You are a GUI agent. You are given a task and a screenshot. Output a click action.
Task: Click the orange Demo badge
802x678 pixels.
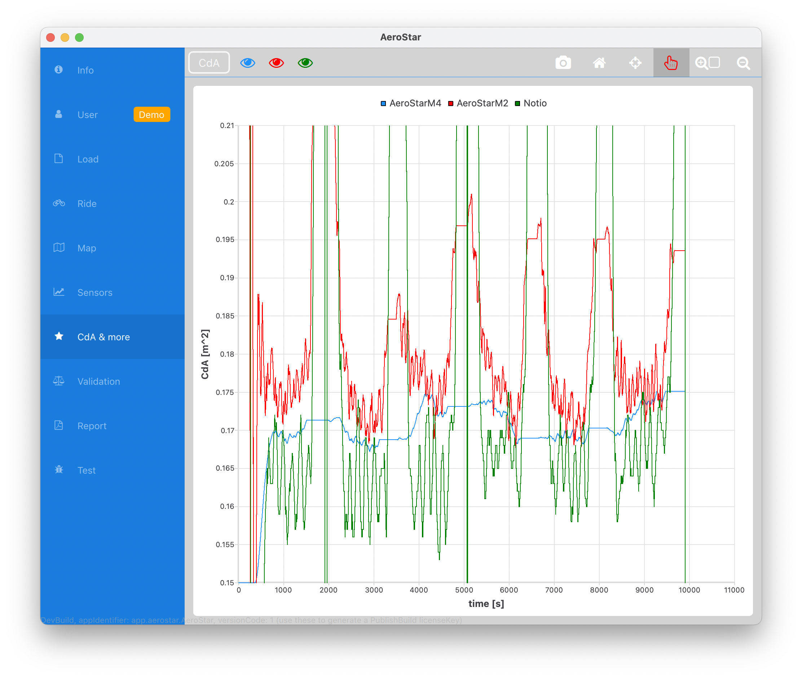pos(151,115)
